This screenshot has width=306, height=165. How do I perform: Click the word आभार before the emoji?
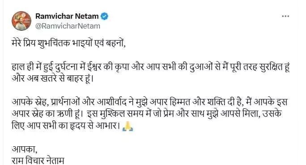tap(107, 126)
